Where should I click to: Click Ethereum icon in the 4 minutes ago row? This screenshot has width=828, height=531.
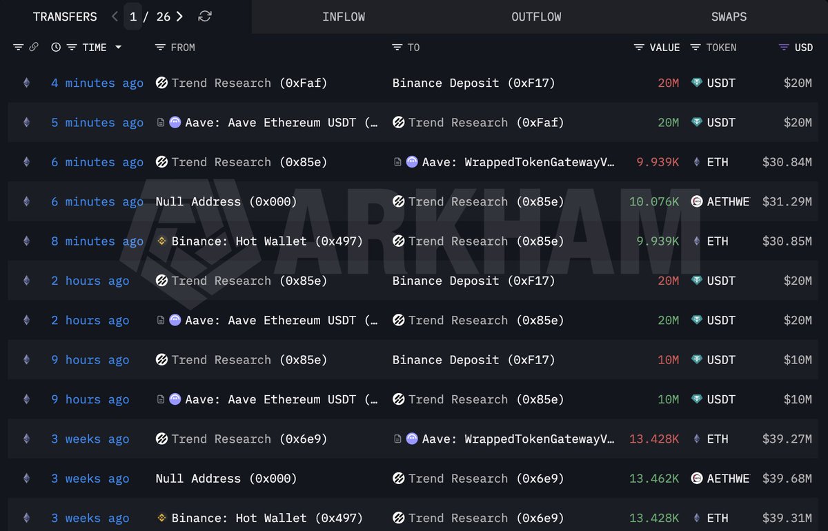click(27, 83)
